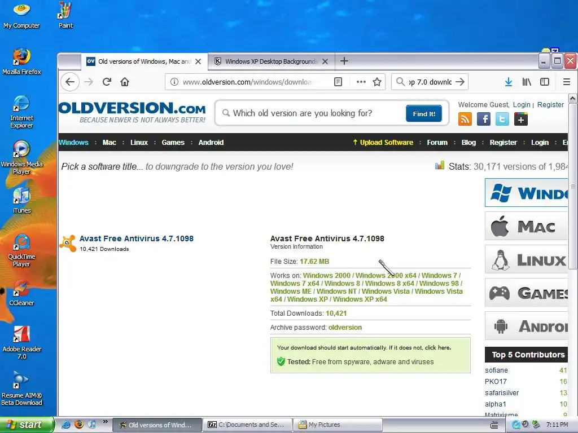Reload the current page
578x433 pixels.
(x=107, y=82)
